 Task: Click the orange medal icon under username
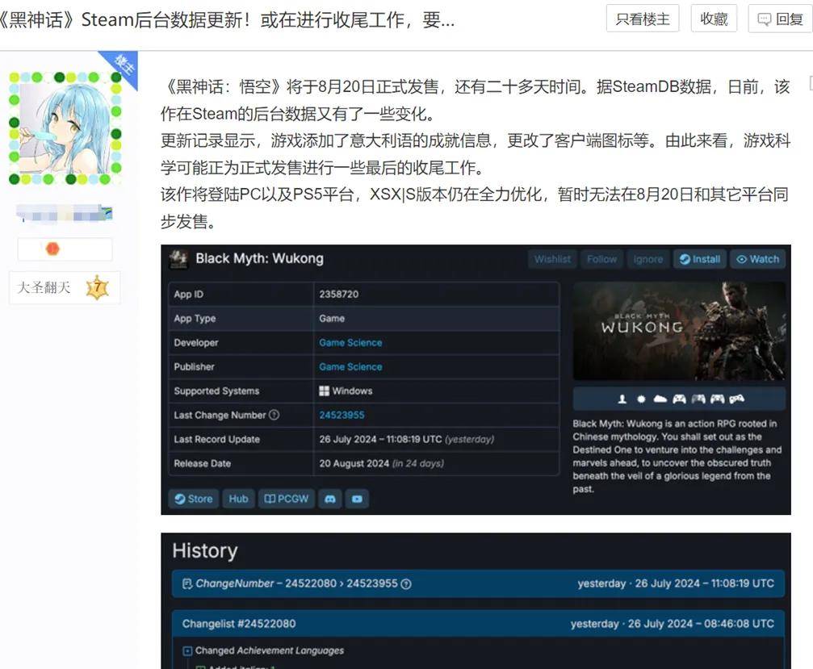coord(52,249)
